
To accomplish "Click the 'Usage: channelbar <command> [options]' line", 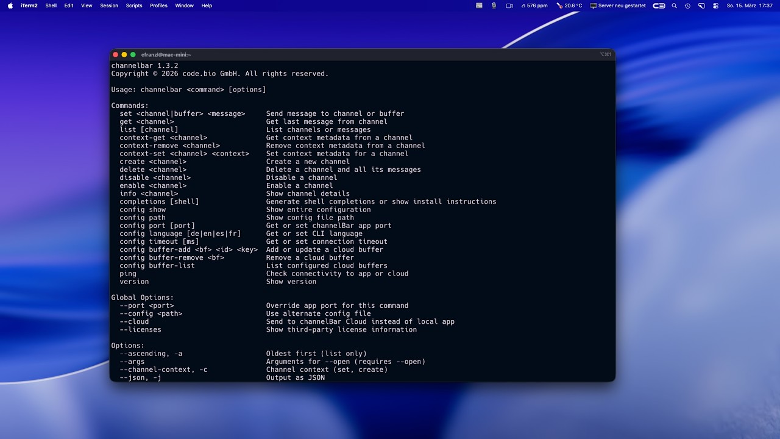I will click(188, 90).
